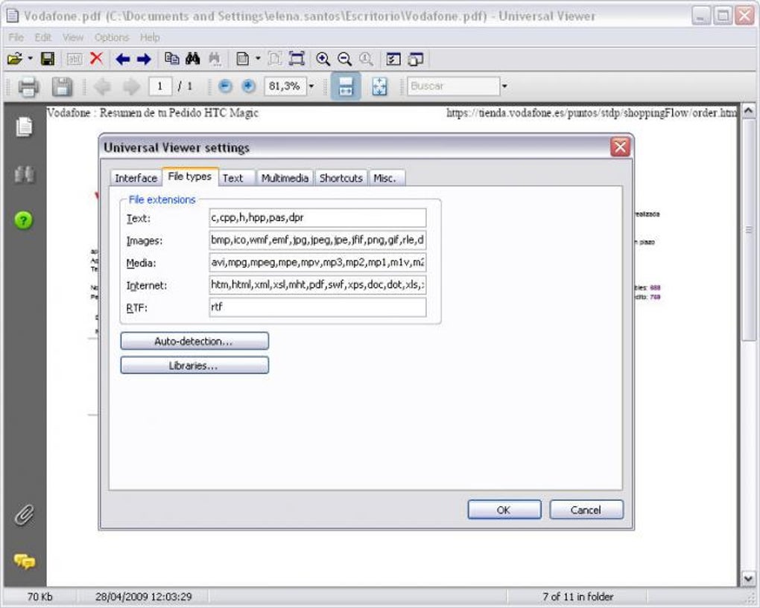Viewport: 760px width, 608px height.
Task: Open the search binoculars panel in sidebar
Action: coord(25,174)
